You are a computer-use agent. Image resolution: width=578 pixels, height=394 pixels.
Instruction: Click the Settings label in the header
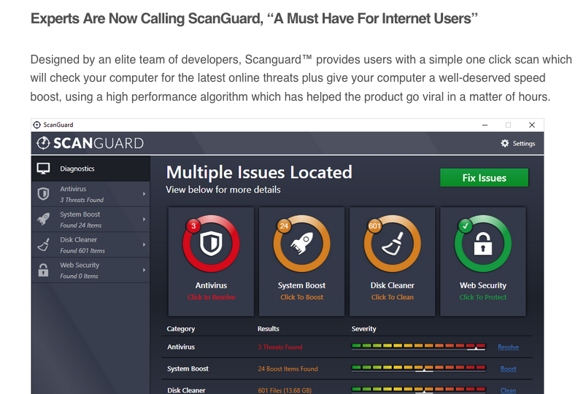pos(524,144)
